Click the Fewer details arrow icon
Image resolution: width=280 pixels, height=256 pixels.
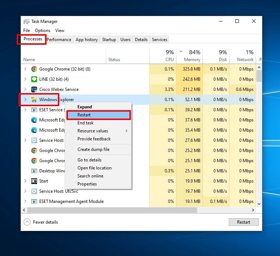pos(27,222)
